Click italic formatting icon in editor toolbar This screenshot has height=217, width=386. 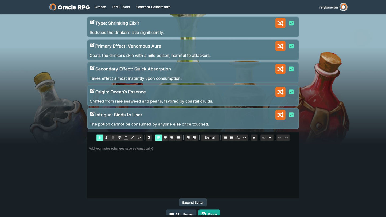point(106,138)
